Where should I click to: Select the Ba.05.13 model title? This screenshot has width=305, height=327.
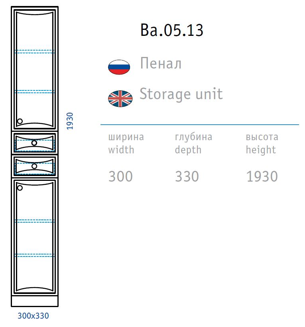[172, 30]
